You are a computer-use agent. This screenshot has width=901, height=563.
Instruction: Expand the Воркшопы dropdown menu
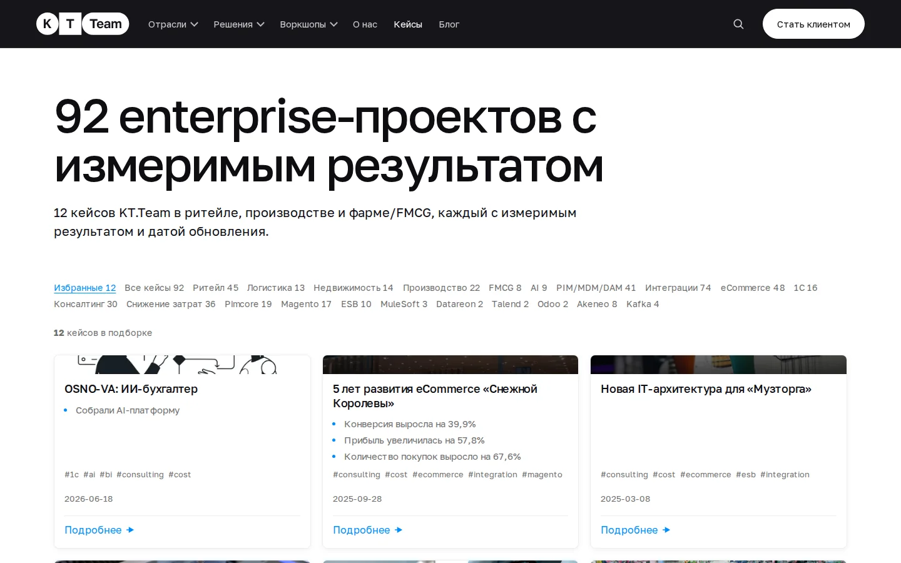tap(308, 24)
